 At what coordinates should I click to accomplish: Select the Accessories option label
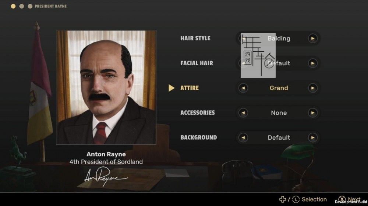[x=198, y=113]
